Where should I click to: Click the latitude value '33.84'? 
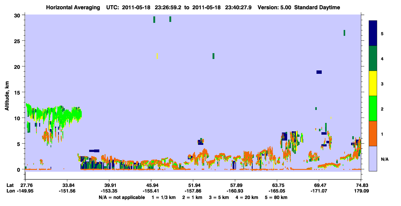[67, 185]
